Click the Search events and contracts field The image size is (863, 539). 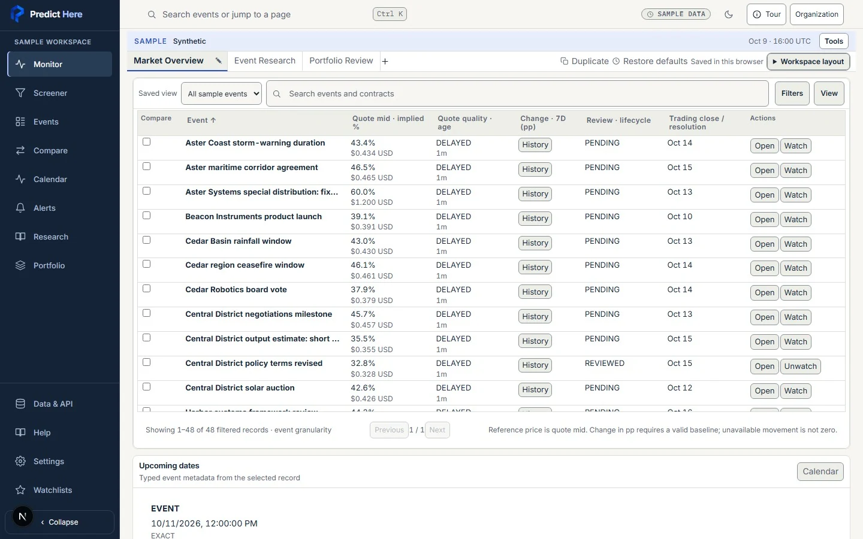click(518, 93)
